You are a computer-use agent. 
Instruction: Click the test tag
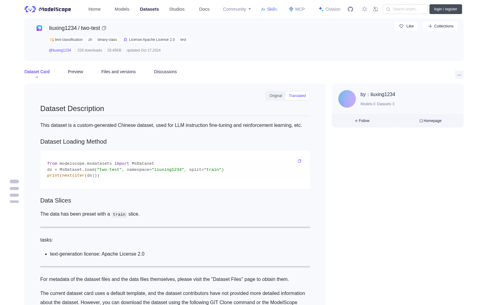coord(183,40)
